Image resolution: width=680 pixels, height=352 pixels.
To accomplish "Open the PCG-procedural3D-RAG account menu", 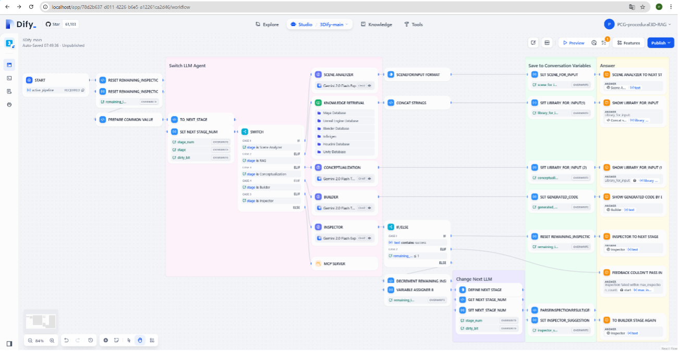I will point(638,25).
